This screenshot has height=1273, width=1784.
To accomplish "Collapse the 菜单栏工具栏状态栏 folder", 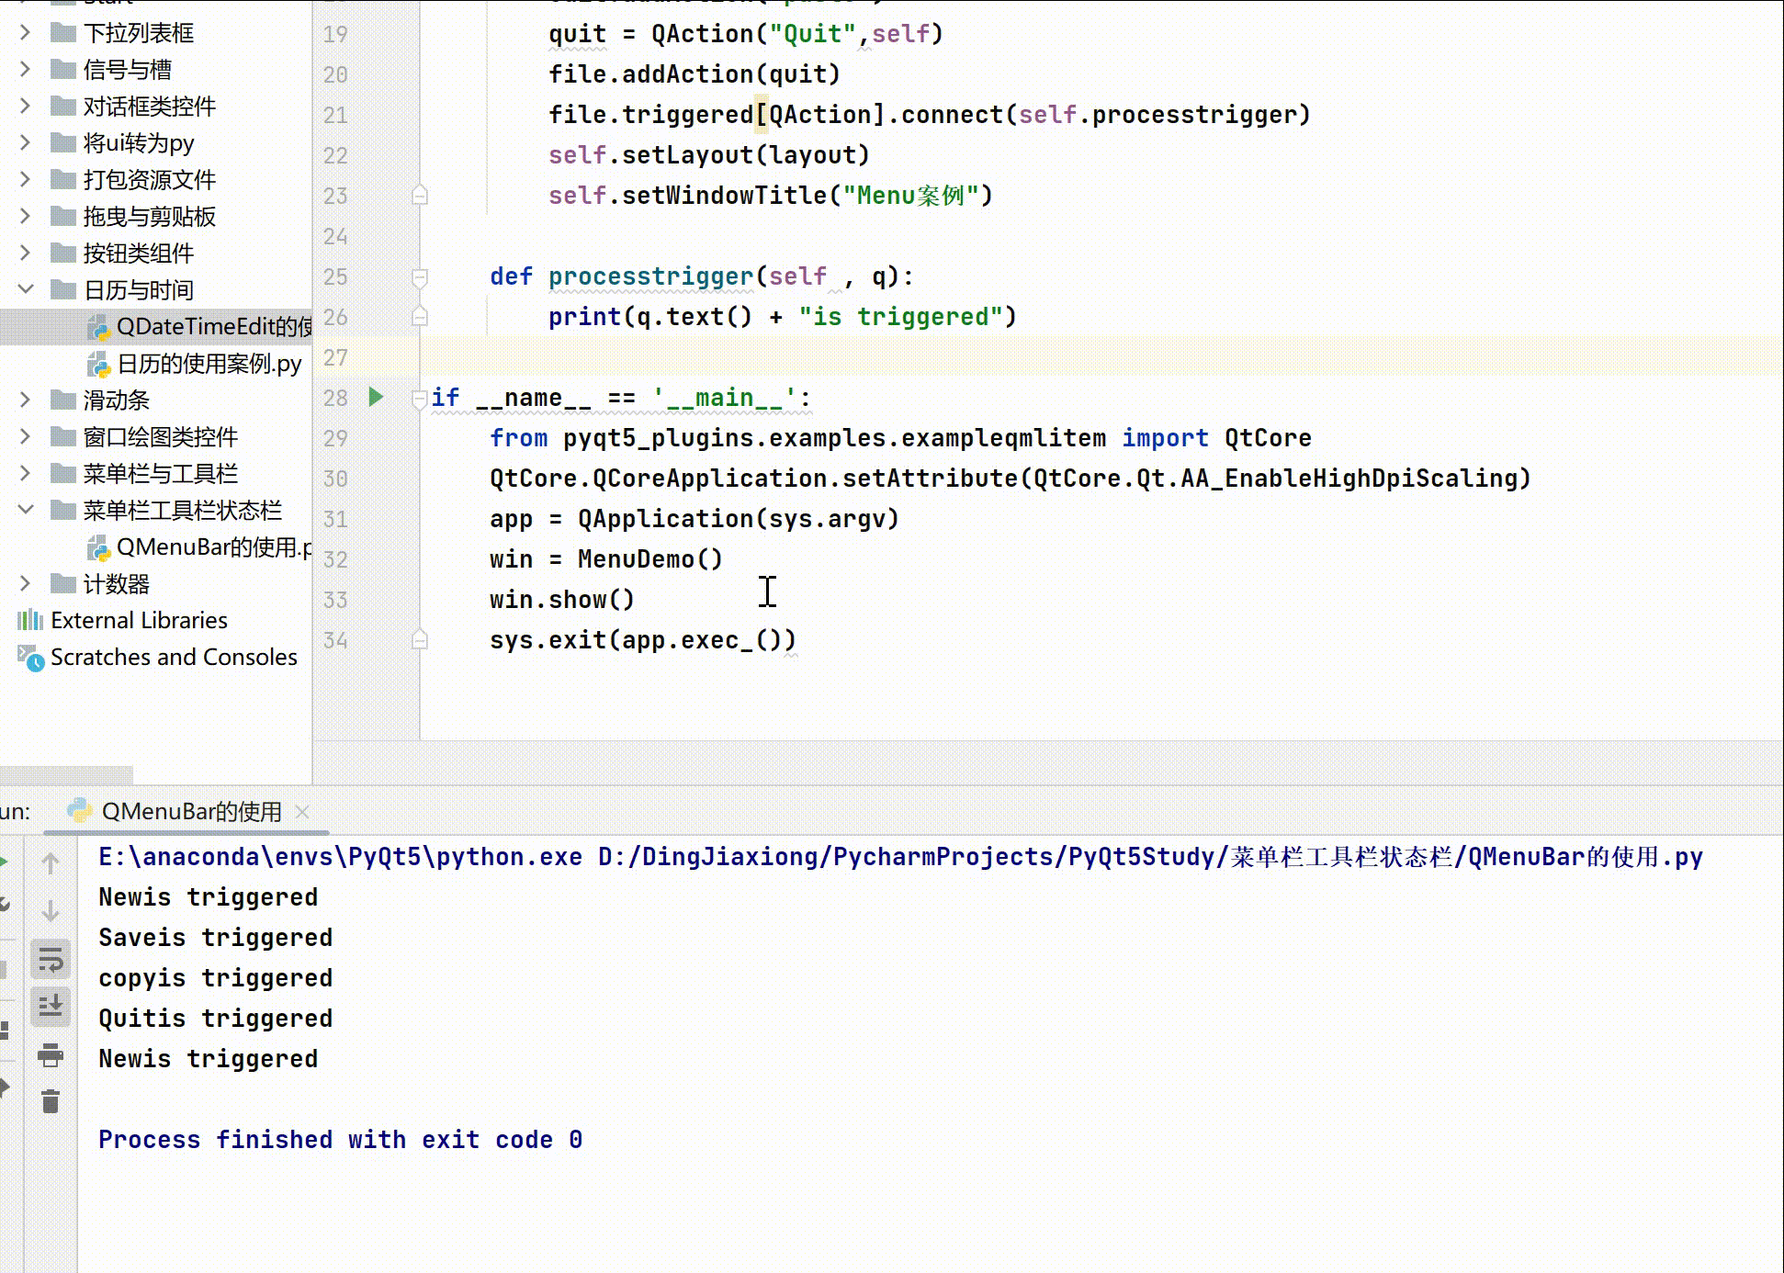I will click(x=26, y=510).
